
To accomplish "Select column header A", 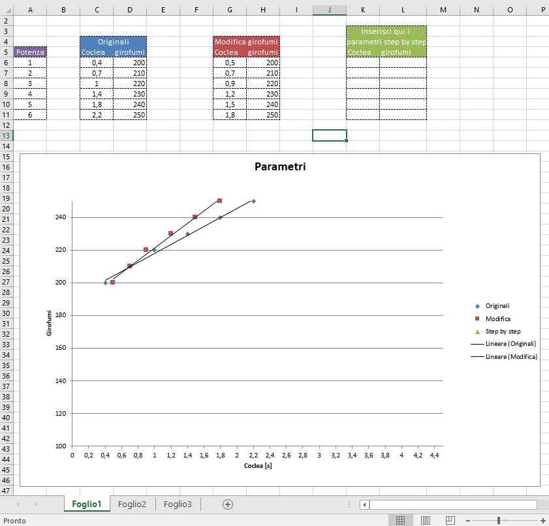I will [30, 10].
